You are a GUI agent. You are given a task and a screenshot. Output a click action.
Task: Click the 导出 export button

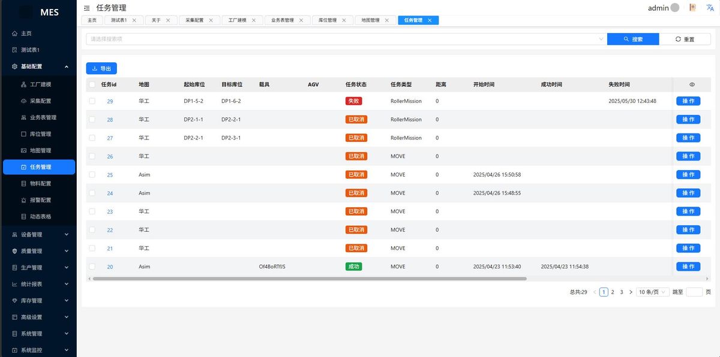click(x=101, y=68)
